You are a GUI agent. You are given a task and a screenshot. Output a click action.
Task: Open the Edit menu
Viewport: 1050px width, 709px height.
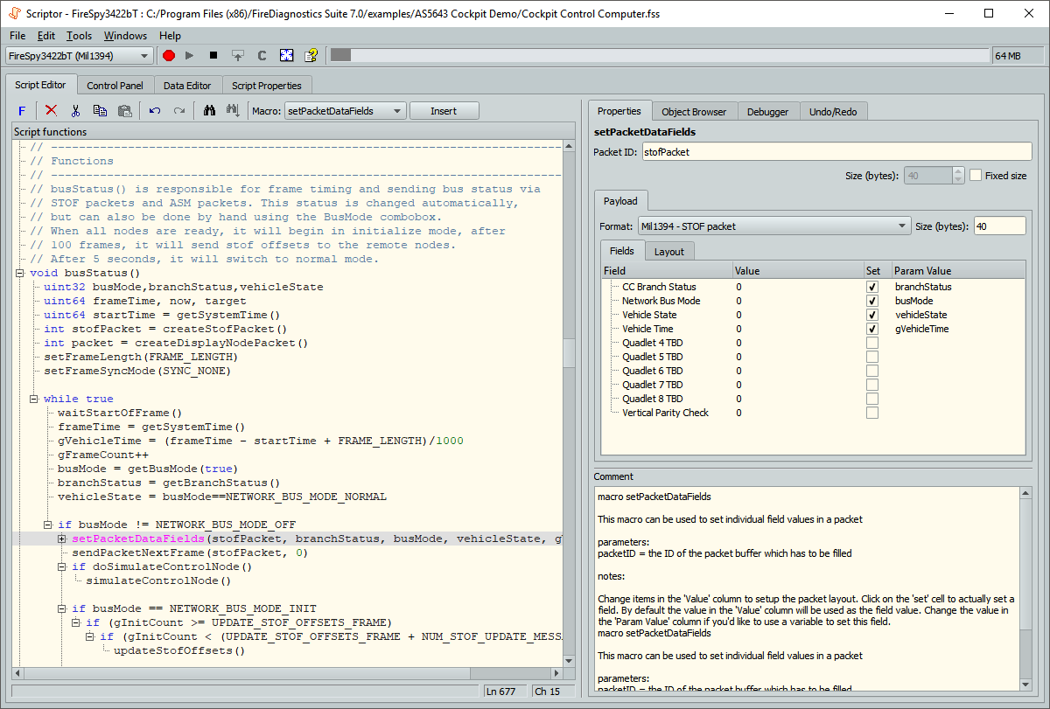[46, 36]
